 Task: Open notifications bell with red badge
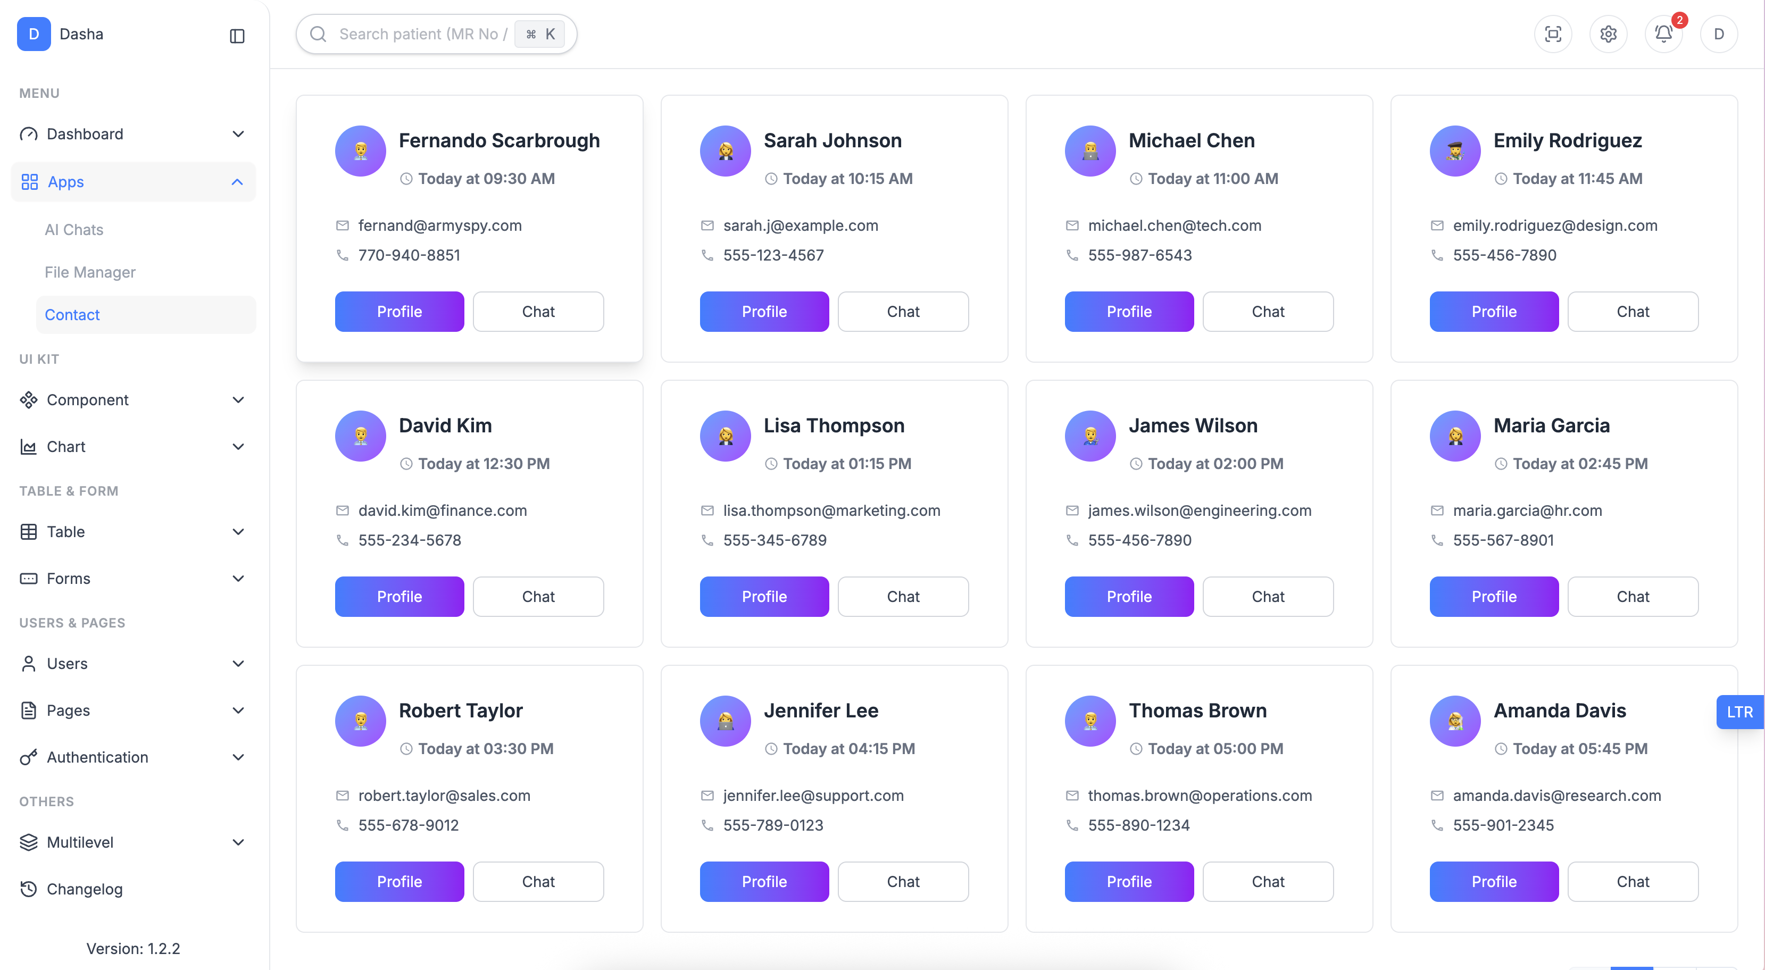pos(1663,34)
